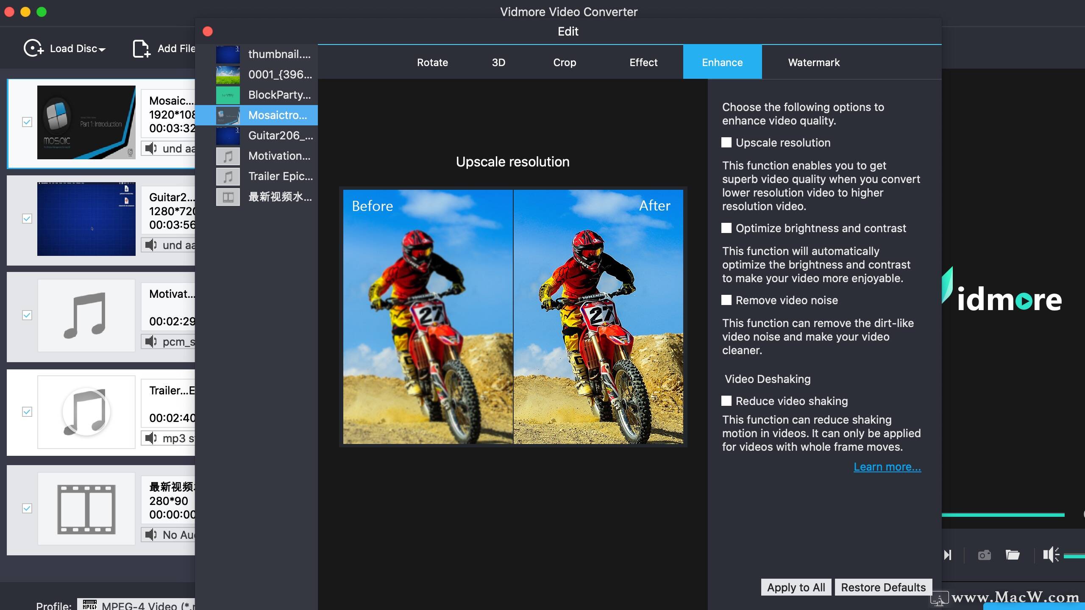Take a snapshot with the camera icon

(x=984, y=555)
